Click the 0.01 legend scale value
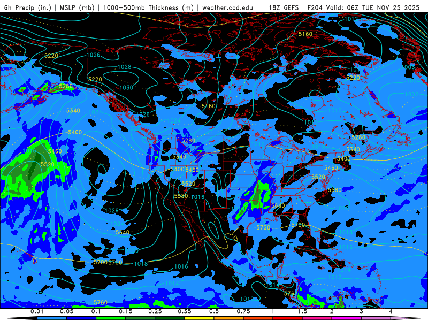This screenshot has width=428, height=321. 37,311
